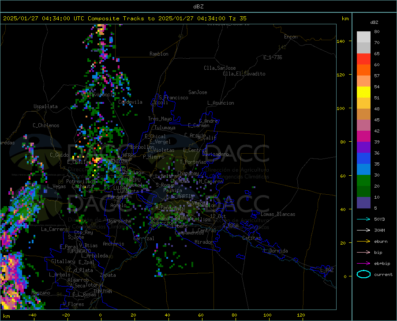Click the Divisadero label
The height and width of the screenshot is (321, 397).
(x=215, y=154)
